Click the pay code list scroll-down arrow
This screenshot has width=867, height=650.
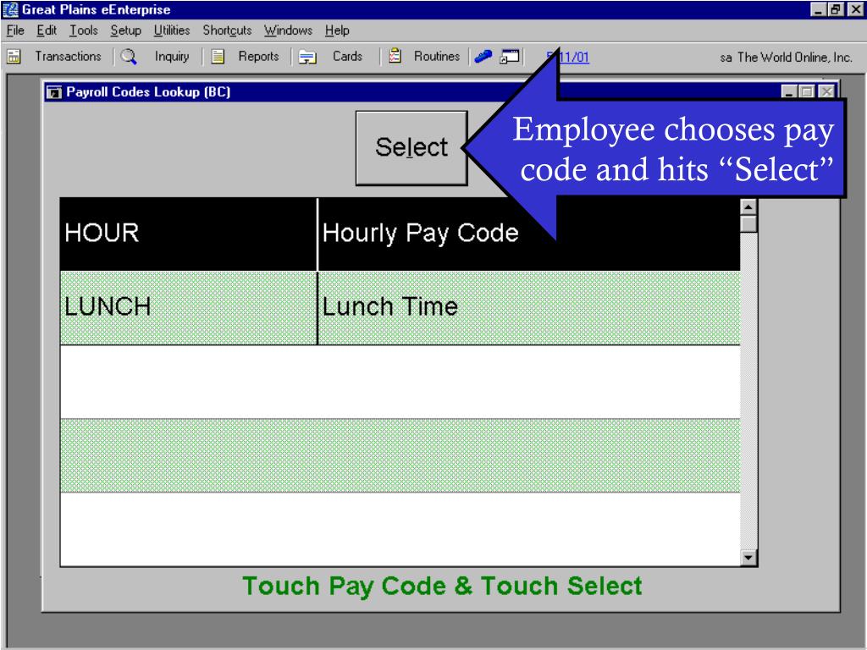(748, 557)
